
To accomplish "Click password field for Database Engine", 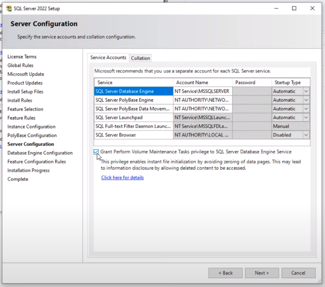I will pyautogui.click(x=252, y=91).
